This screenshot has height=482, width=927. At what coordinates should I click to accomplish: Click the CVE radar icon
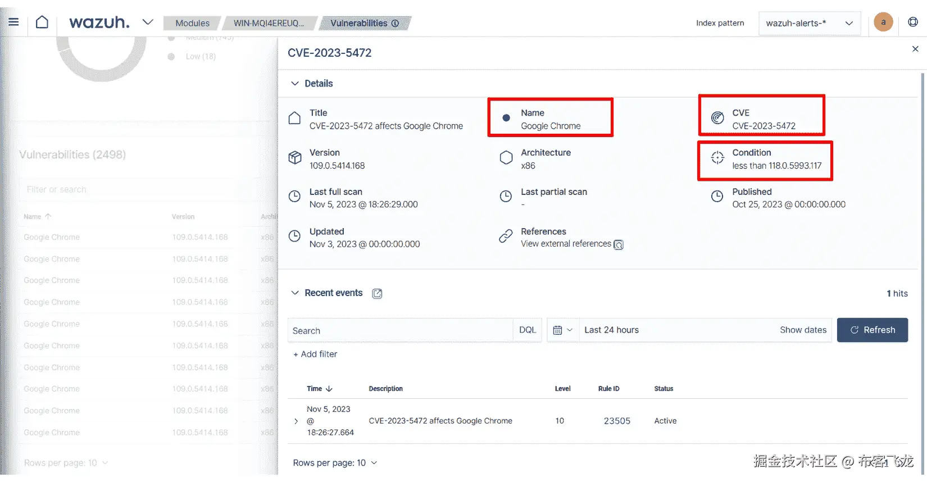click(x=717, y=118)
